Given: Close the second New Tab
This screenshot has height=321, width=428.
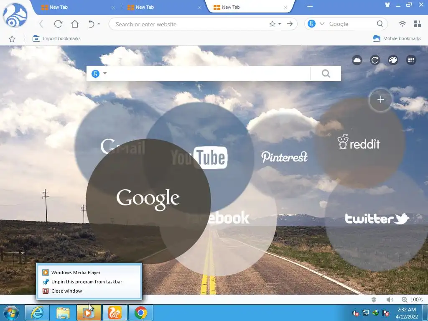Looking at the screenshot, I should pos(199,8).
